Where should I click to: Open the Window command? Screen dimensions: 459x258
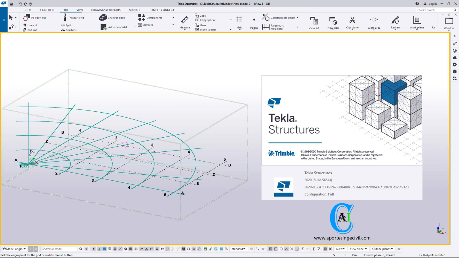(x=449, y=23)
